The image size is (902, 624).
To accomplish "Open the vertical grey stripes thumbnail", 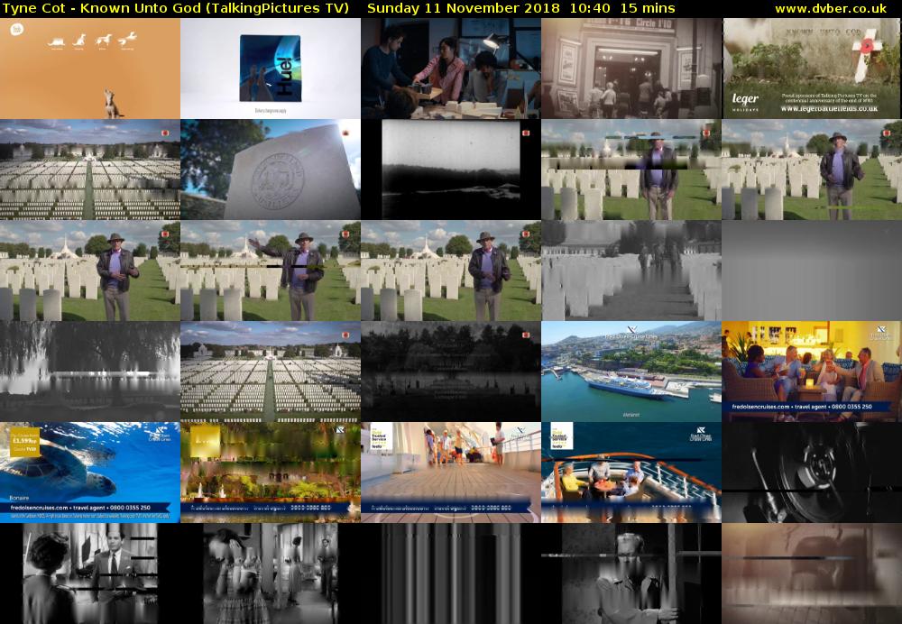I will click(451, 574).
